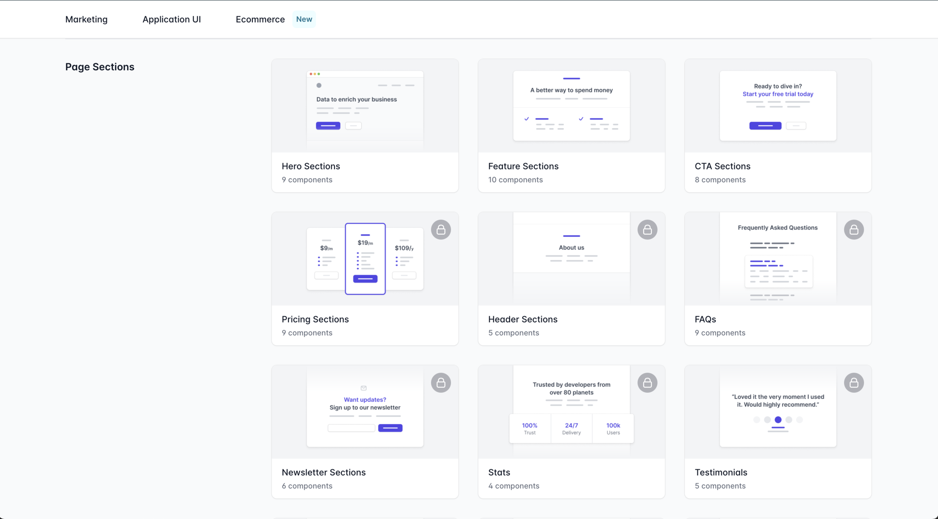The height and width of the screenshot is (519, 938).
Task: Click the Hero Sections preview thumbnail
Action: pos(365,106)
